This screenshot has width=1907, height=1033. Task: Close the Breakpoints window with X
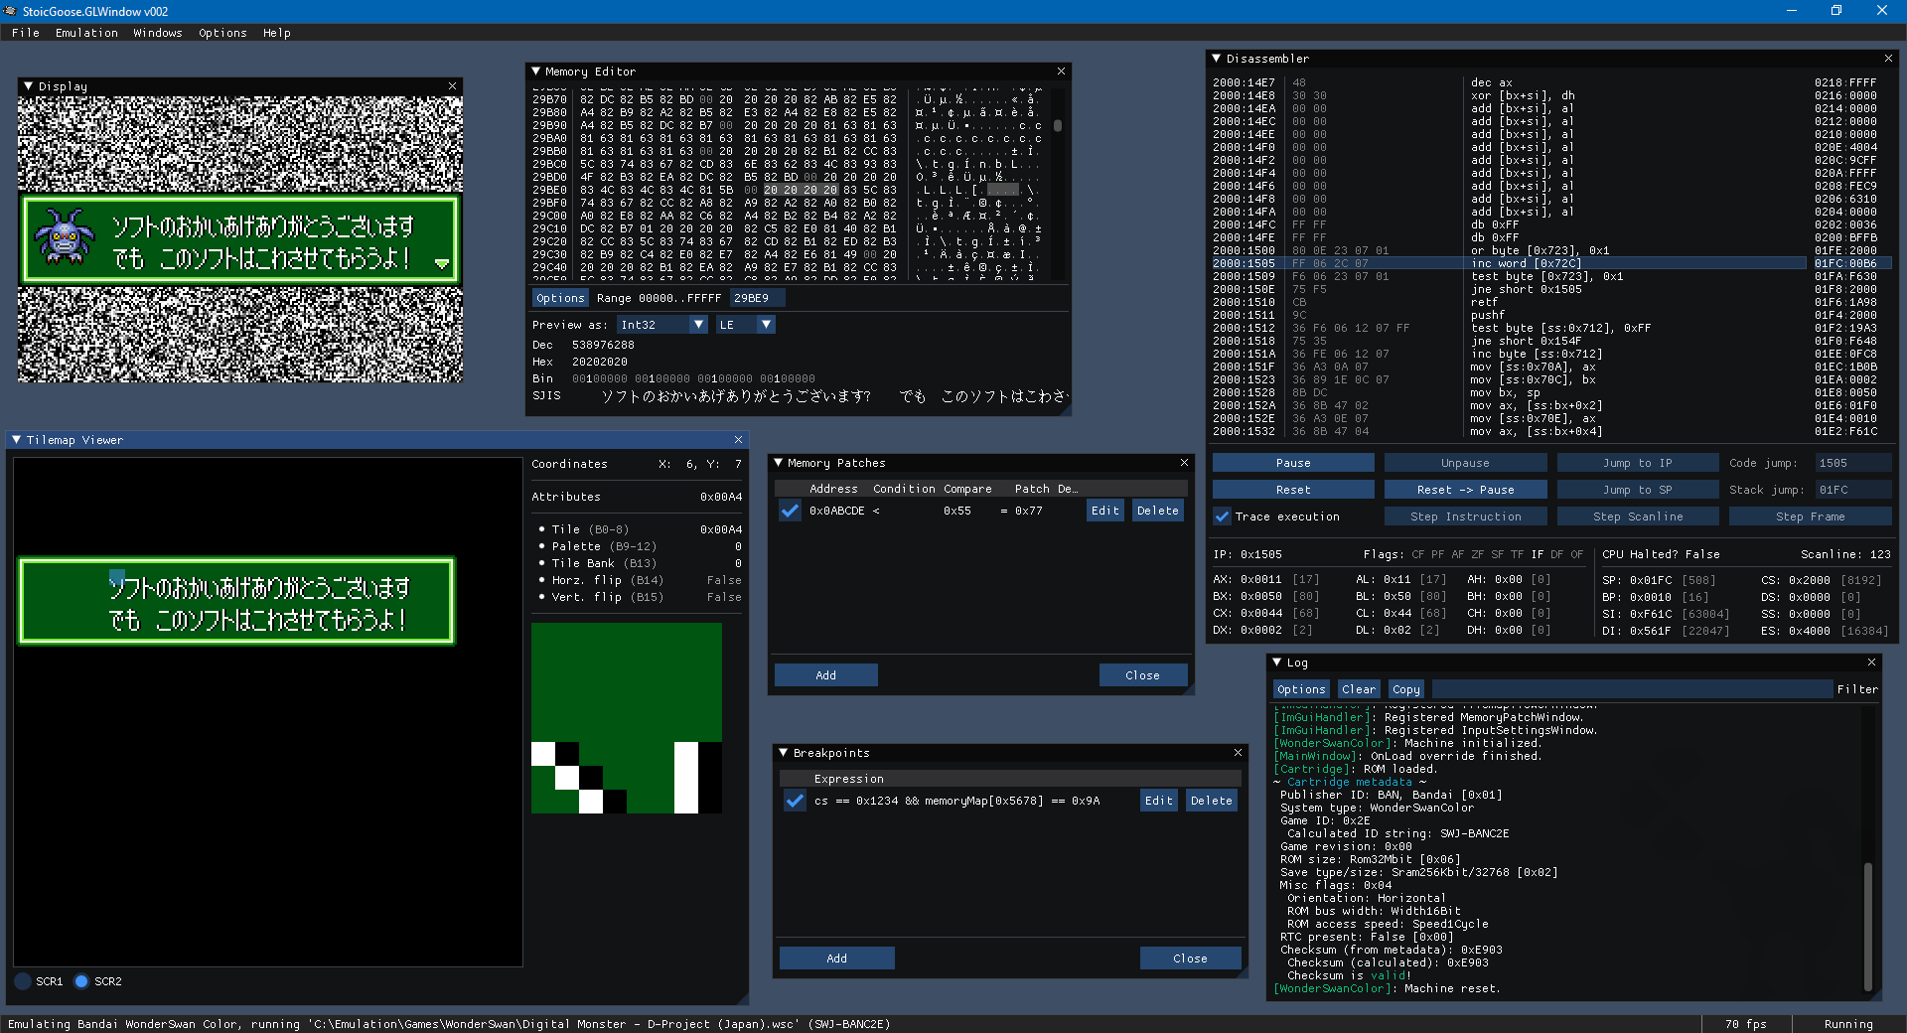[1238, 753]
